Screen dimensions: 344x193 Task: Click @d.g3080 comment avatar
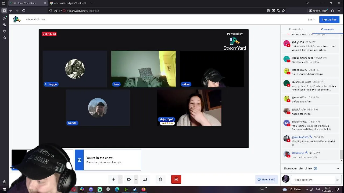pyautogui.click(x=286, y=43)
